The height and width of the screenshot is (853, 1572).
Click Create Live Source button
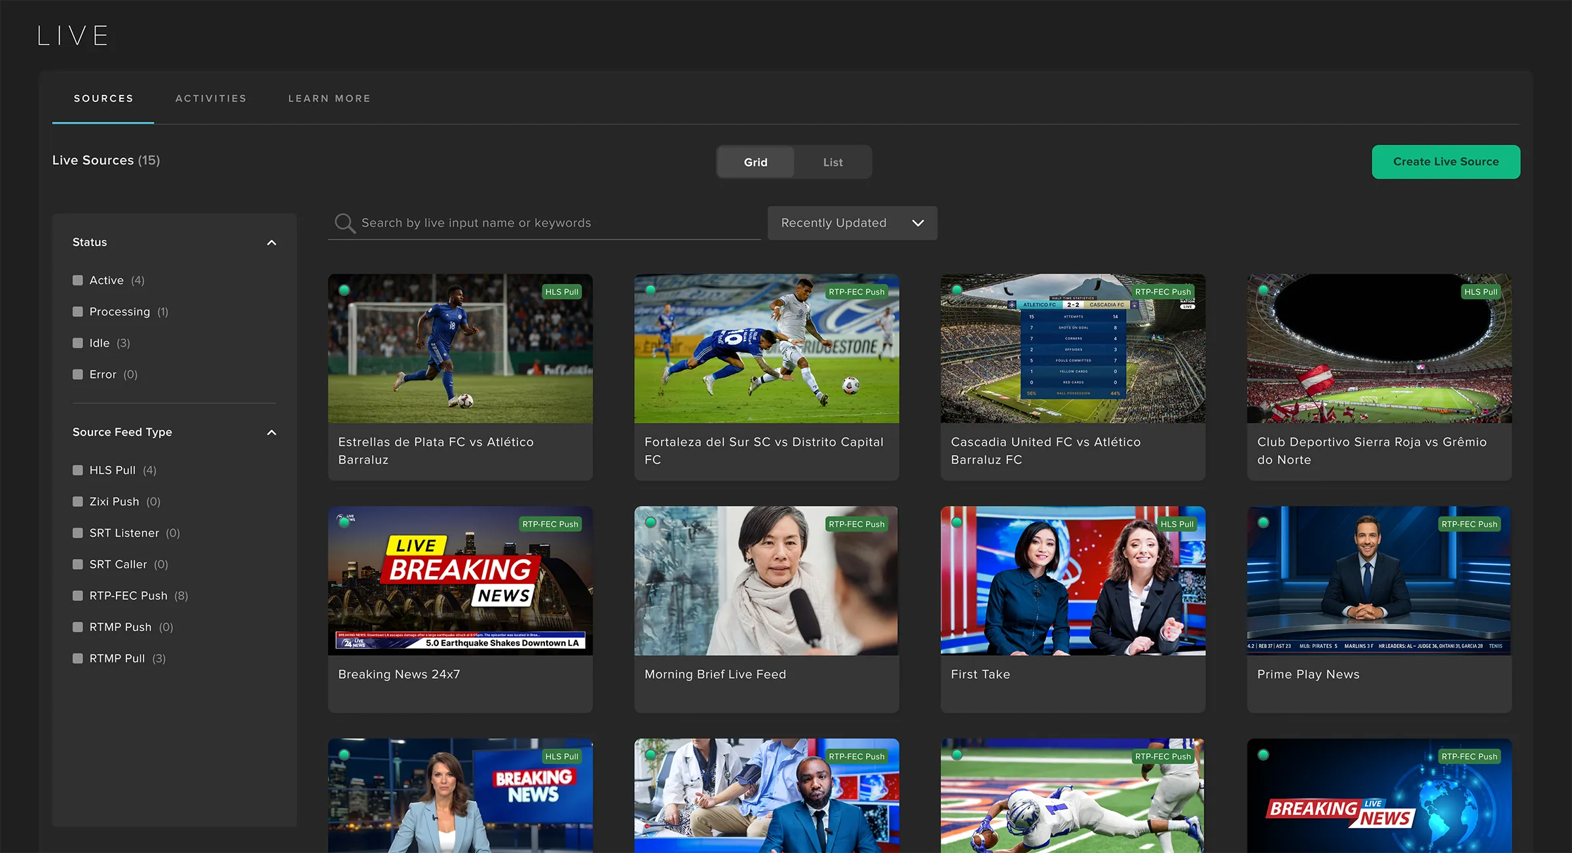click(1446, 162)
